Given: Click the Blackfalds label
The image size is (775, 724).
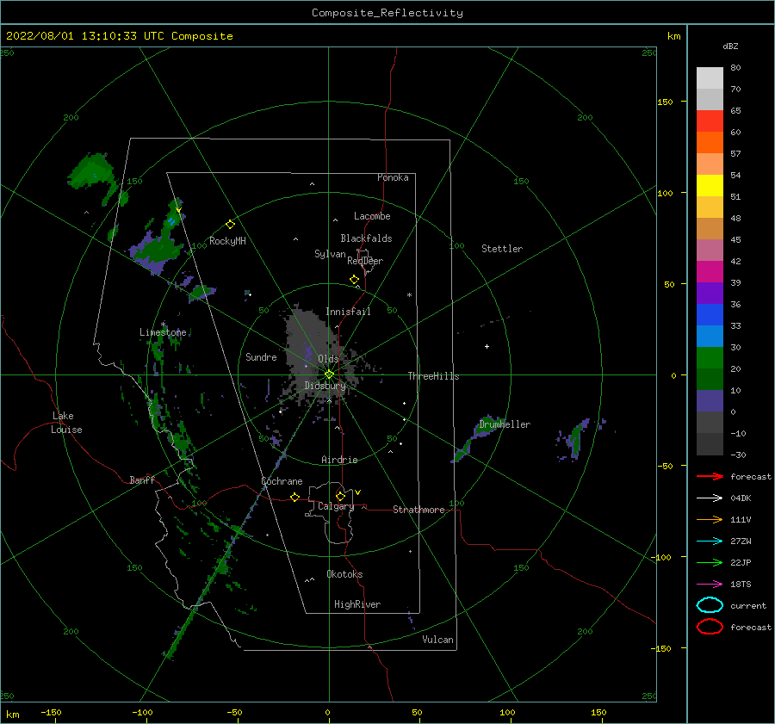Looking at the screenshot, I should point(366,238).
